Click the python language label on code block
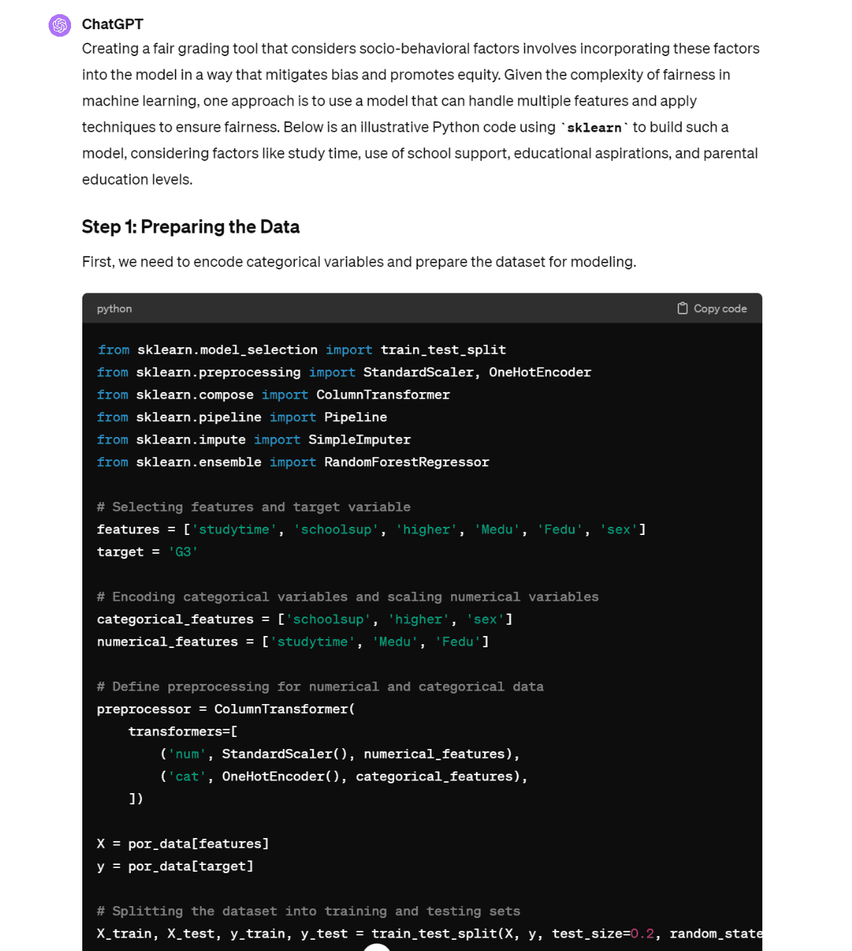 [114, 308]
